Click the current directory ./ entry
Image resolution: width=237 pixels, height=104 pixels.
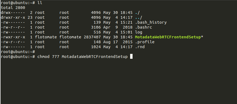pyautogui.click(x=137, y=13)
